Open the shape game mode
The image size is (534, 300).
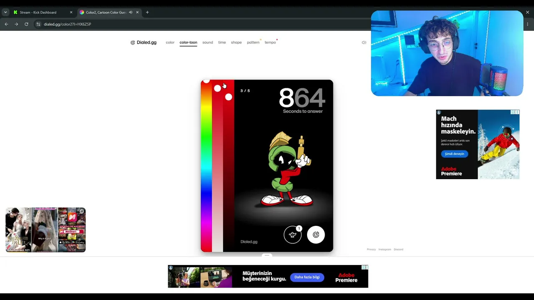(236, 42)
